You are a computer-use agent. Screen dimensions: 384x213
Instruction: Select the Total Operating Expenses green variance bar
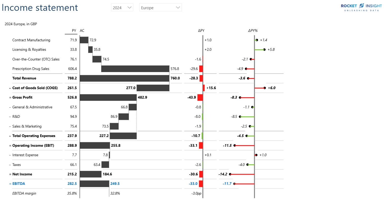pyautogui.click(x=202, y=136)
